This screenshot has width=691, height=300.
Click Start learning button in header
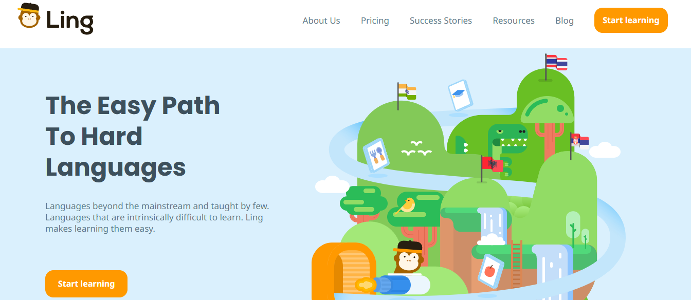(x=631, y=21)
